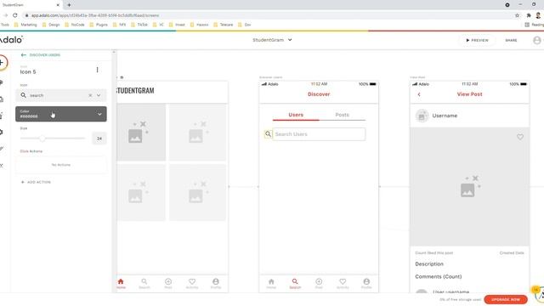Click the View Post title text
This screenshot has height=306, width=544.
click(469, 94)
